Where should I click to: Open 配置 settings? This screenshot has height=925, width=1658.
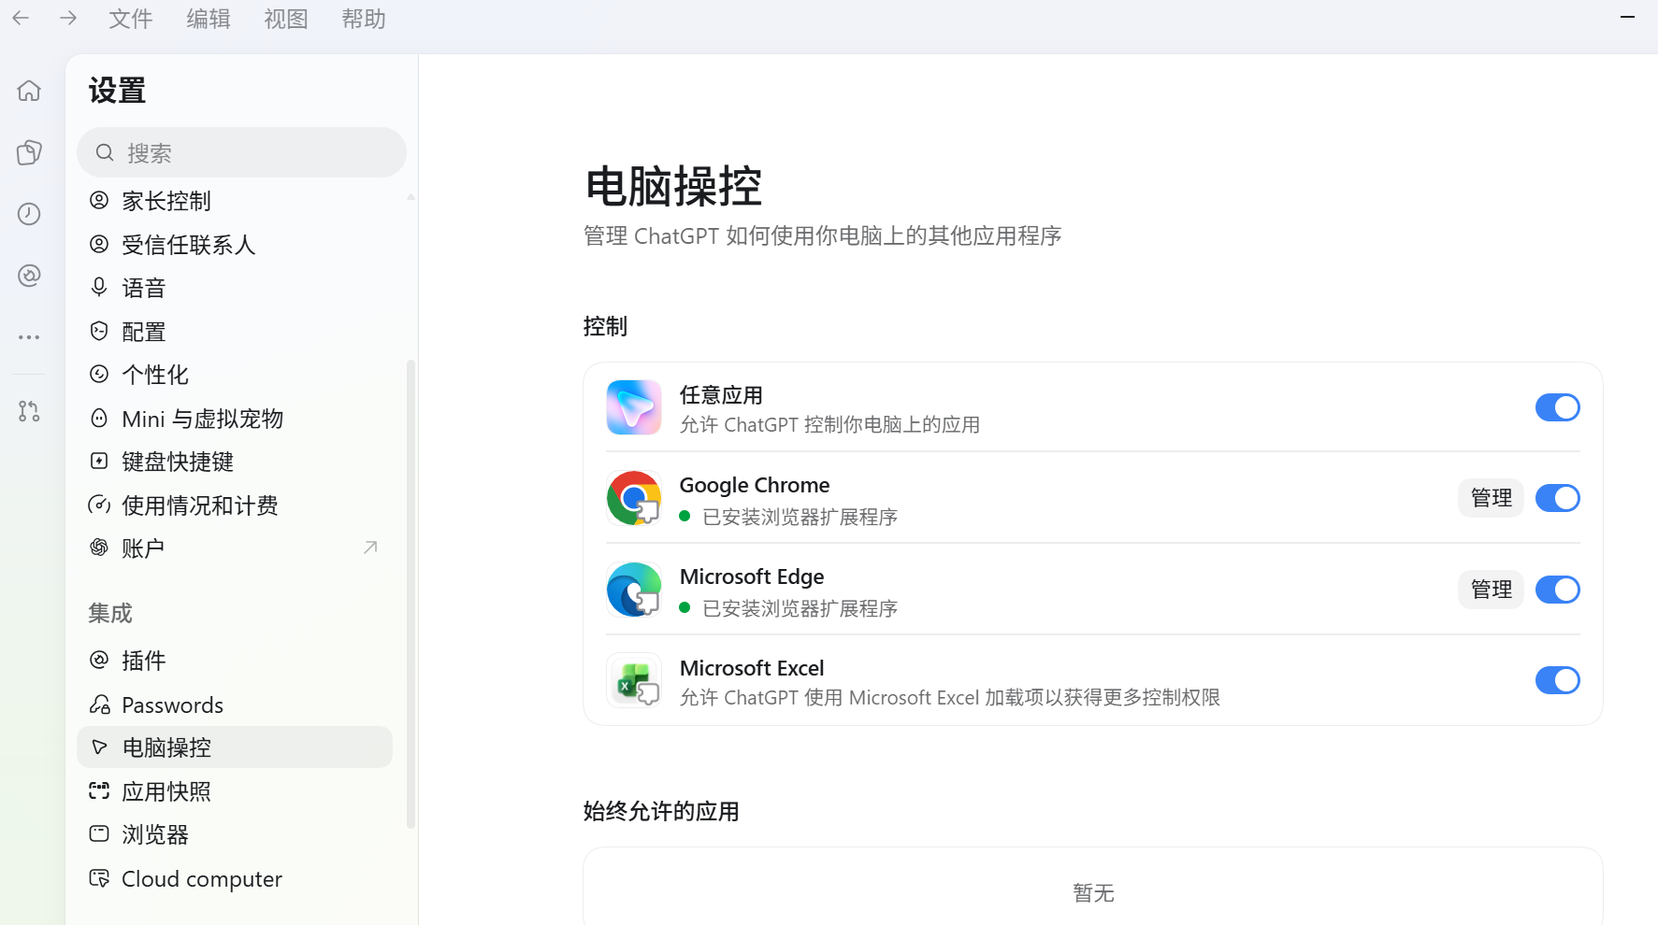pyautogui.click(x=235, y=332)
